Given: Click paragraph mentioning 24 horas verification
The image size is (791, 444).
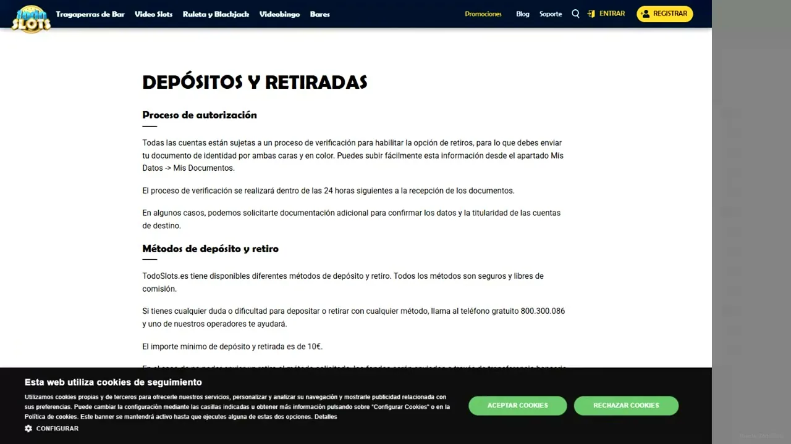Looking at the screenshot, I should click(x=328, y=191).
